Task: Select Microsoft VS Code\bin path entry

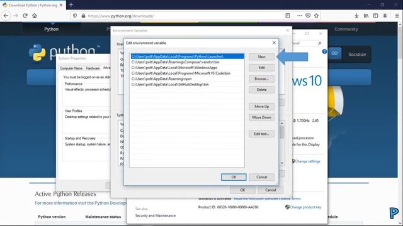Action: 188,73
